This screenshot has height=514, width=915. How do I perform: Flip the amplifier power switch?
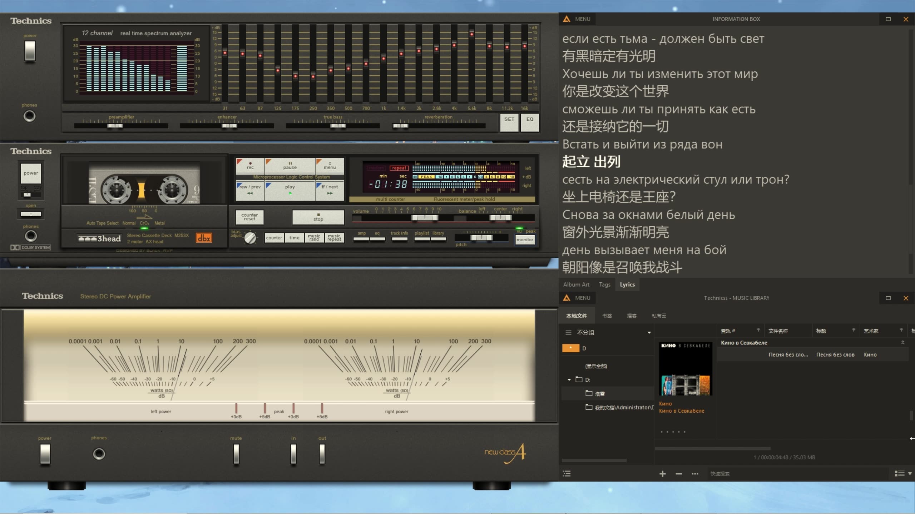[x=45, y=454]
